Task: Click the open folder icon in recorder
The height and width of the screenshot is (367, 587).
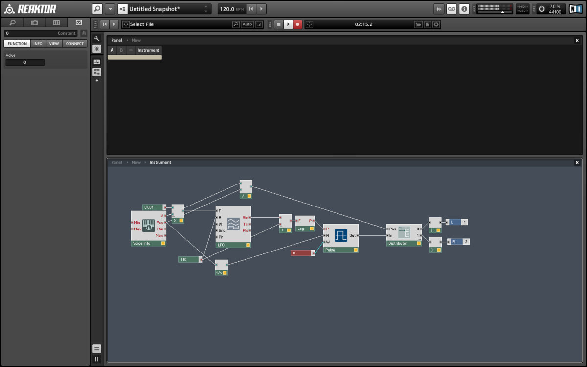Action: (418, 24)
